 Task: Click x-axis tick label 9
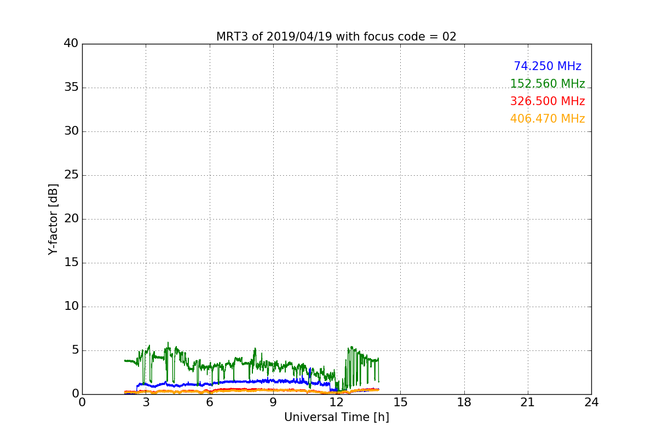pos(273,402)
